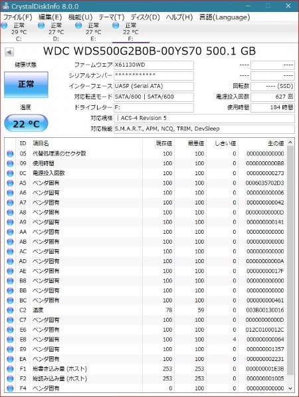Image resolution: width=299 pixels, height=397 pixels.
Task: Click status icon of row F1
Action: (10, 369)
